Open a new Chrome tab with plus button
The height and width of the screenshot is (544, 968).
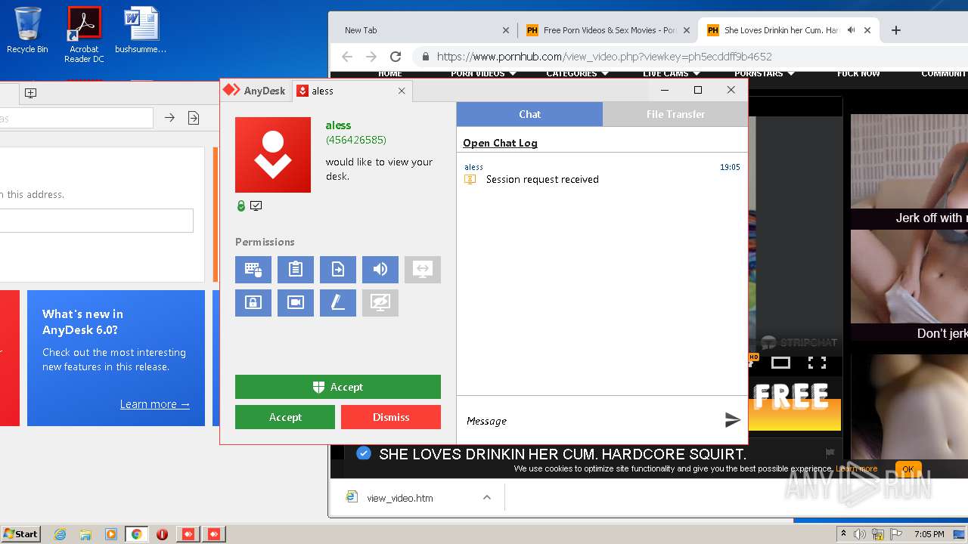tap(896, 30)
